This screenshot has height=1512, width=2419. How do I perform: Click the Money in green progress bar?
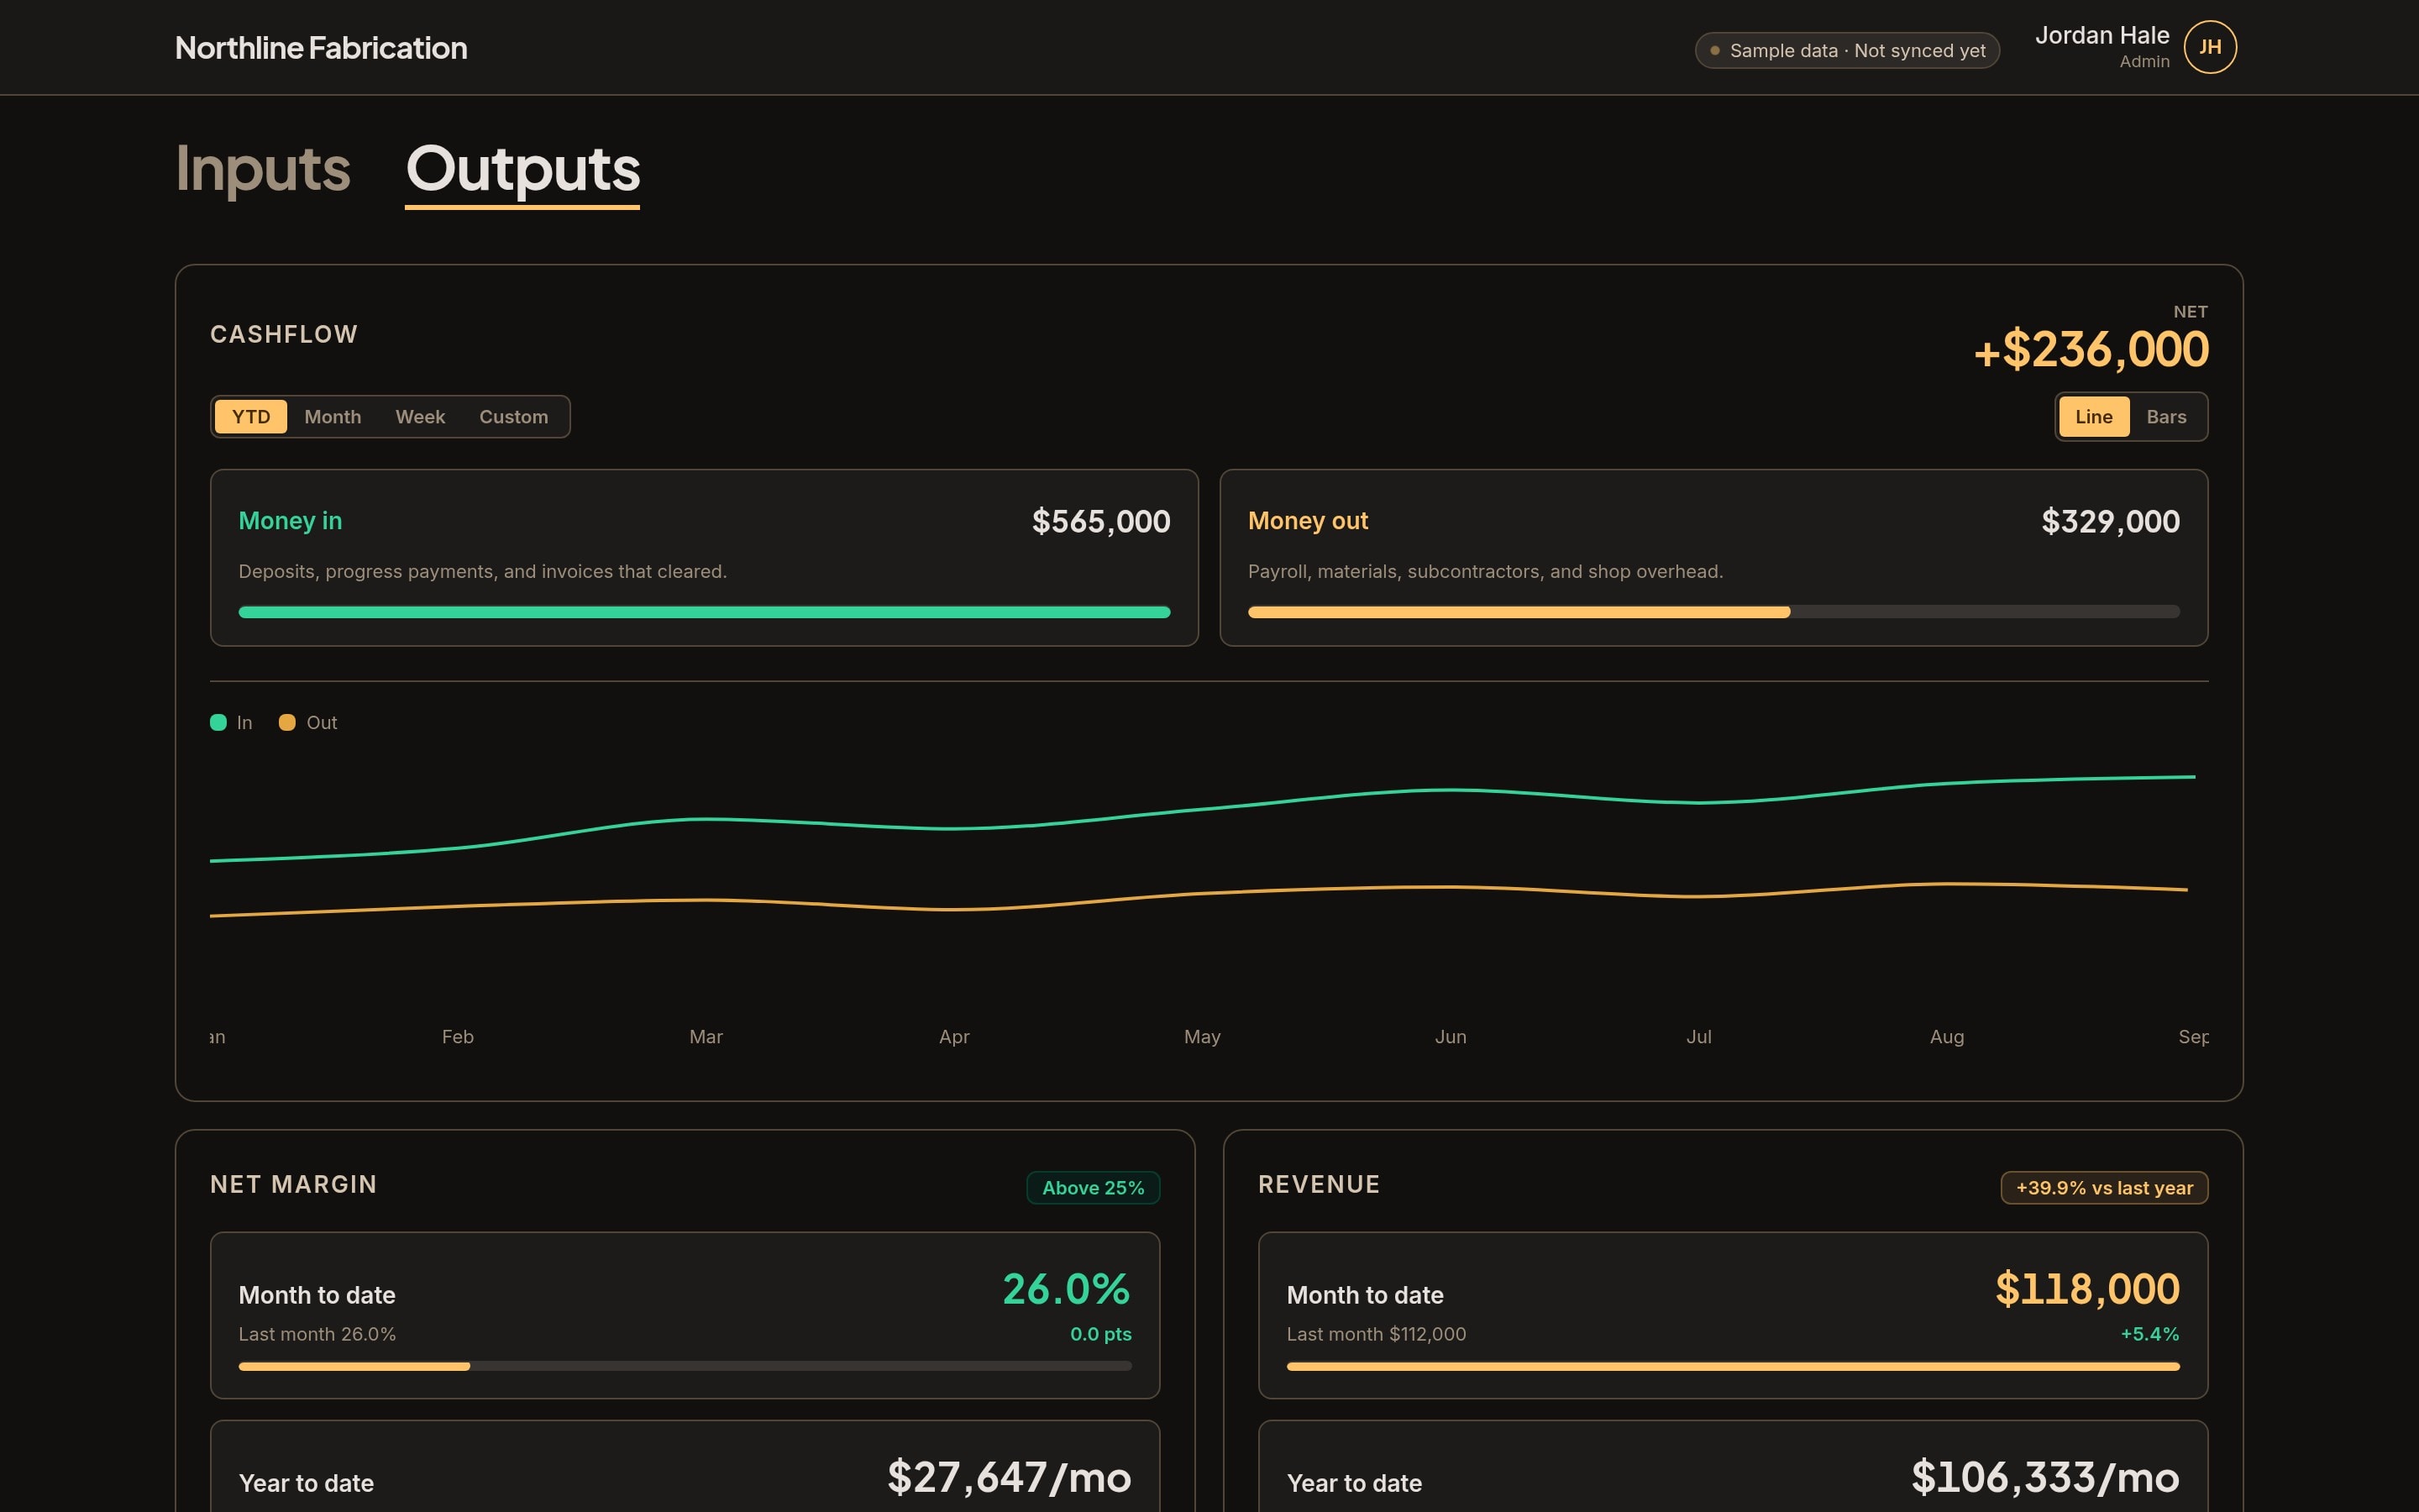705,612
